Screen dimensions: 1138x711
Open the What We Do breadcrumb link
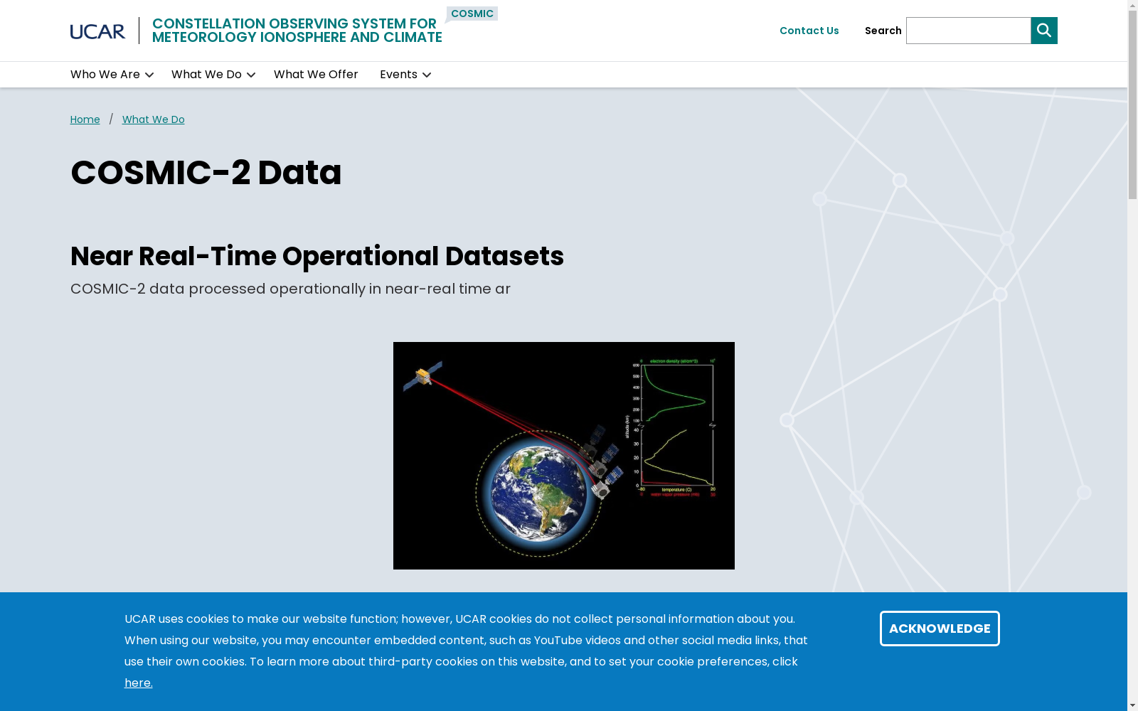(x=154, y=119)
